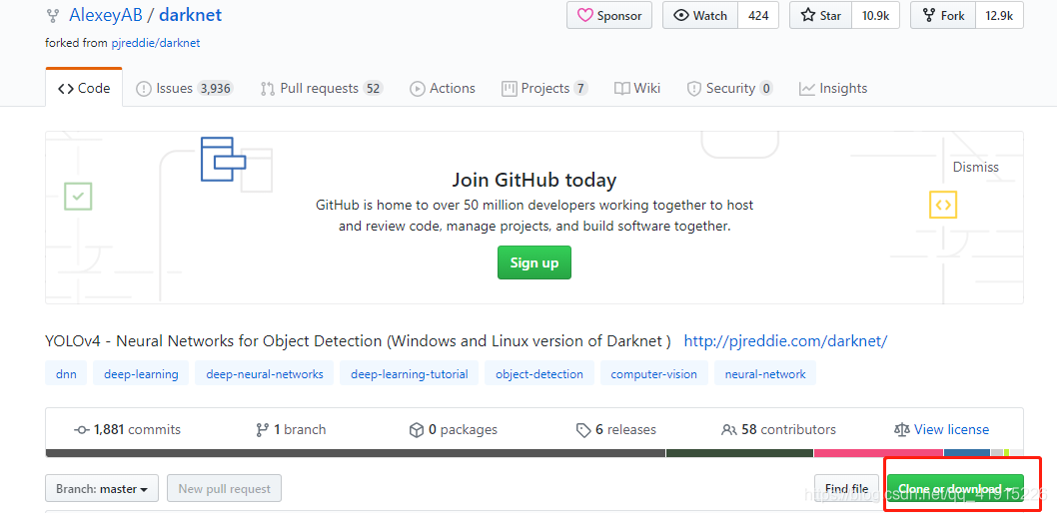This screenshot has width=1057, height=513.
Task: Open the pjreddie.com/darknet website link
Action: click(x=785, y=341)
